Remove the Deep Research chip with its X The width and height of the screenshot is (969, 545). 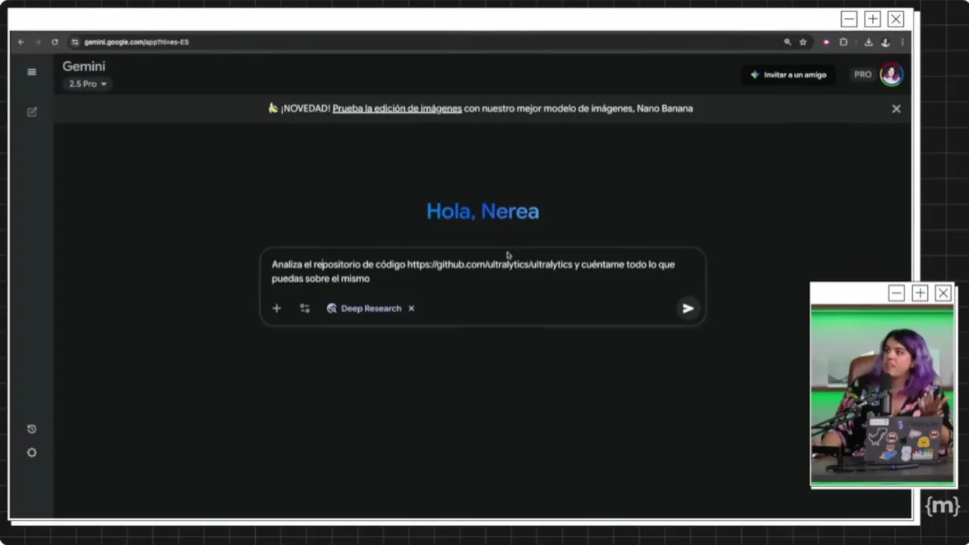tap(411, 308)
